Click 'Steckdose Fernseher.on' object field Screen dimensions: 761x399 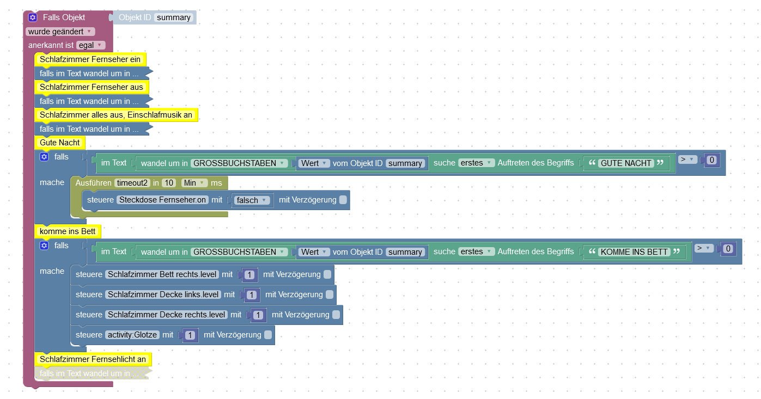(163, 200)
